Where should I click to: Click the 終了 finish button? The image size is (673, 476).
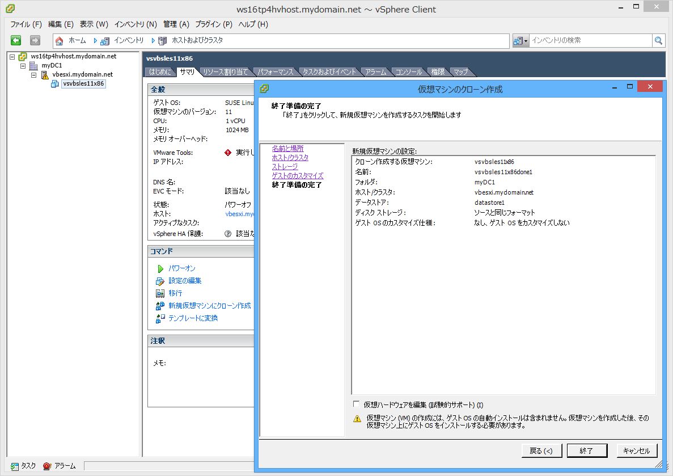[587, 450]
